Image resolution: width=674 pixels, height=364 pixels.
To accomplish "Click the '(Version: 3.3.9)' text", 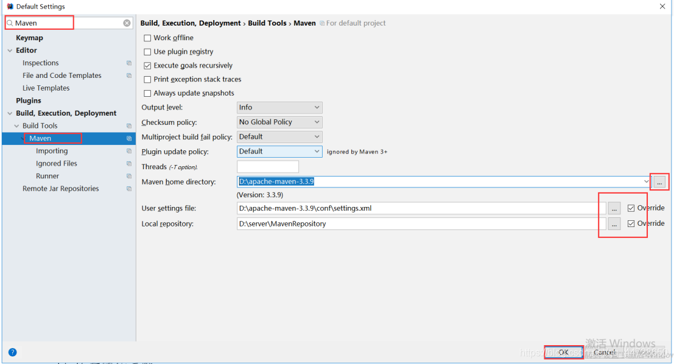I will (x=259, y=195).
